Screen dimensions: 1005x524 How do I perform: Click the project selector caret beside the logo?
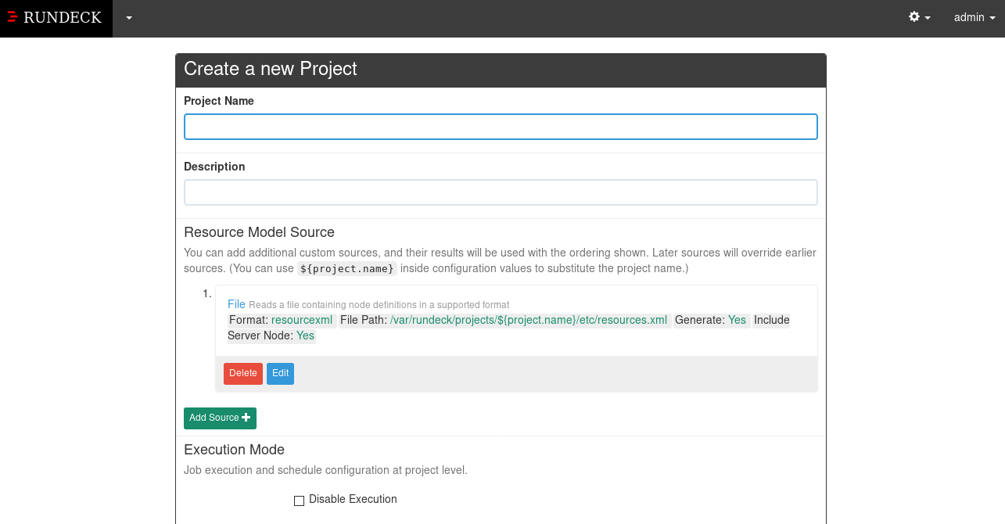tap(128, 17)
